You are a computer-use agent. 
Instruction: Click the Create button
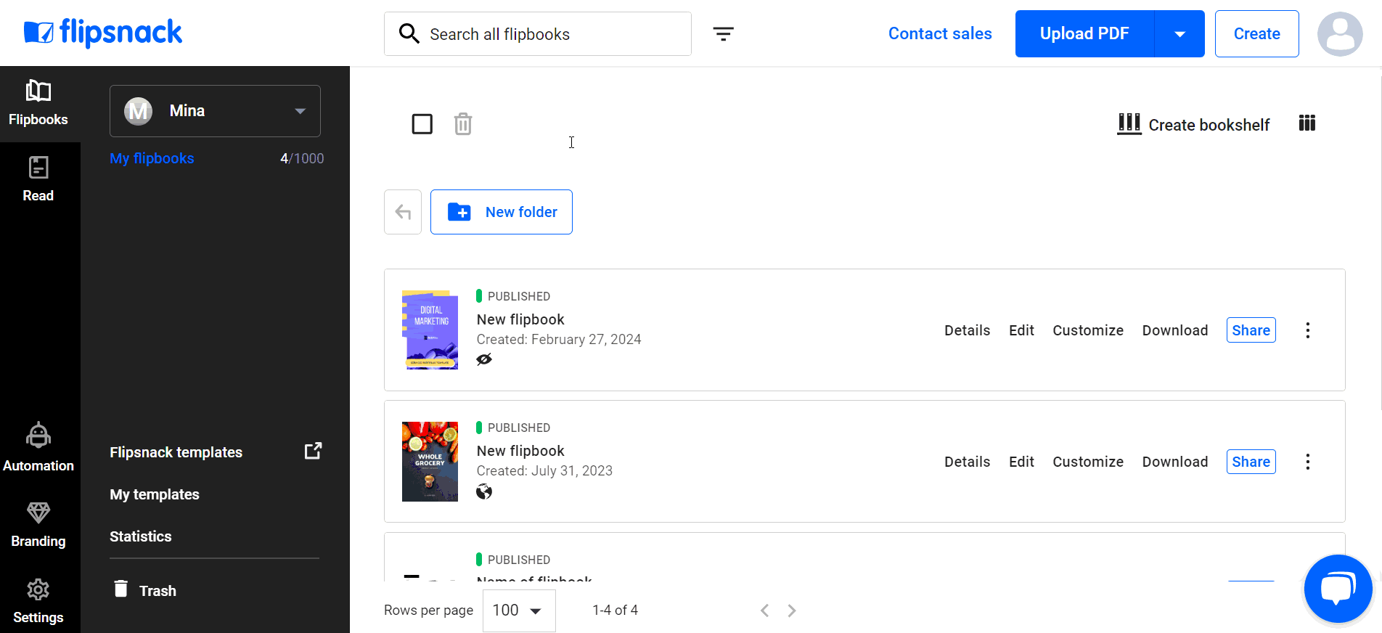point(1257,33)
